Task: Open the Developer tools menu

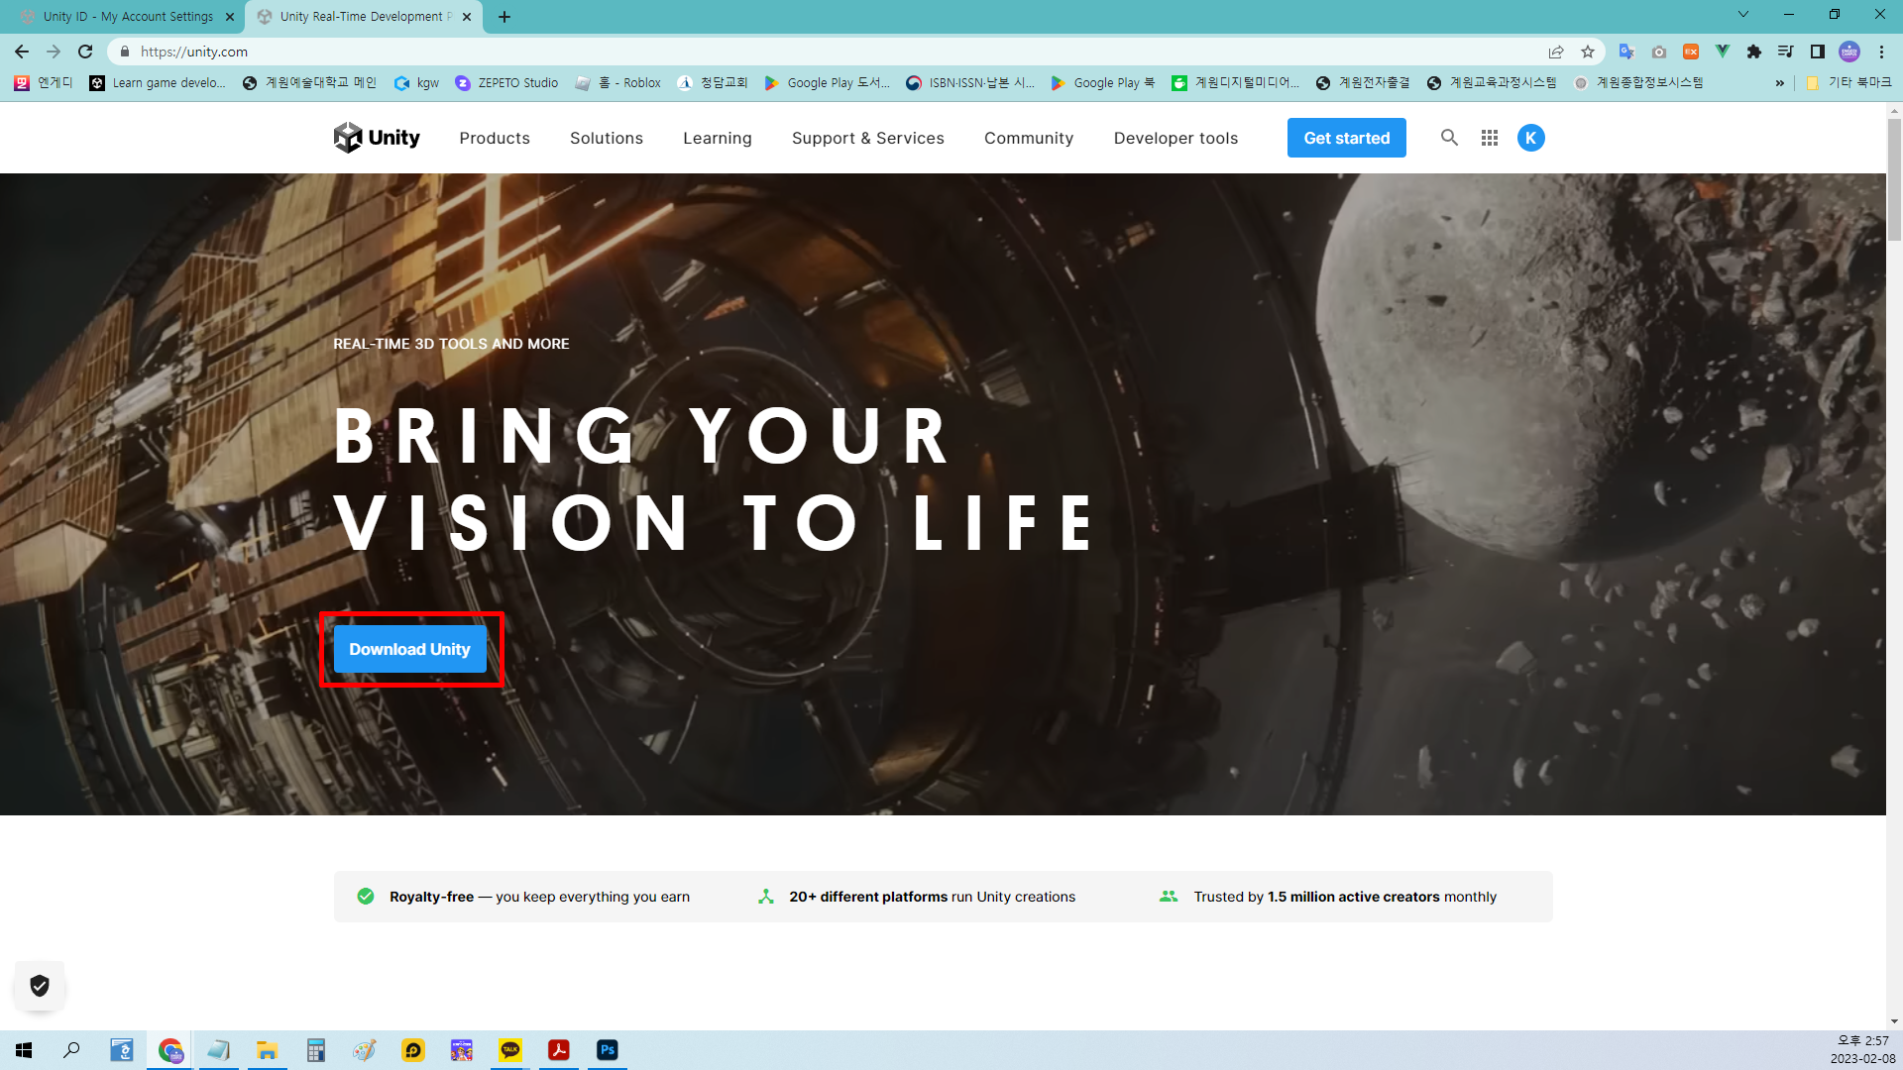Action: (x=1175, y=138)
